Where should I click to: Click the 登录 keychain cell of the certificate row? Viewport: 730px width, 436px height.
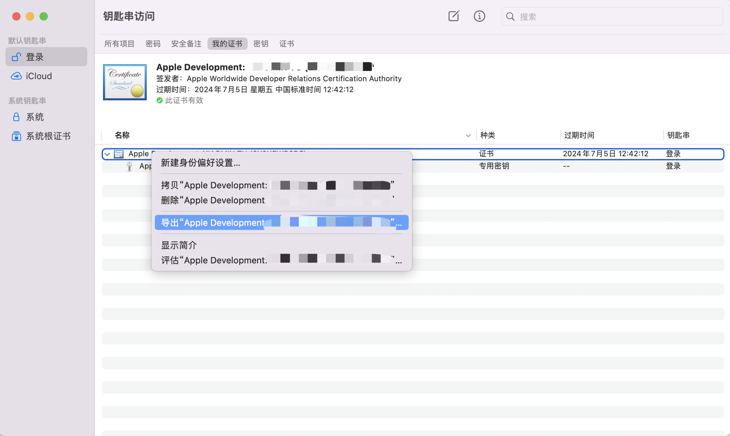coord(673,154)
